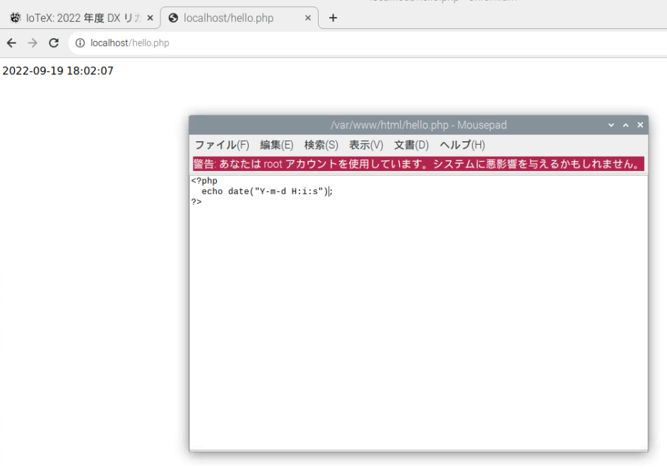Open the ヘルプ(H) menu
Image resolution: width=667 pixels, height=469 pixels.
click(x=462, y=145)
